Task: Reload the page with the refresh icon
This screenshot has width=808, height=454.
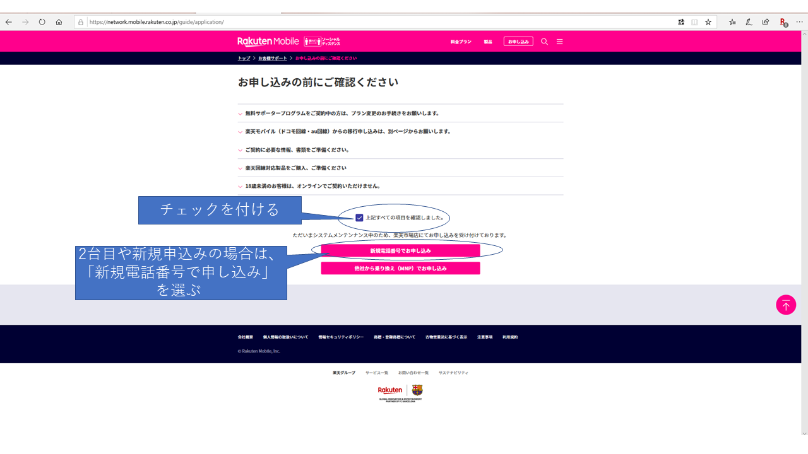Action: click(42, 21)
